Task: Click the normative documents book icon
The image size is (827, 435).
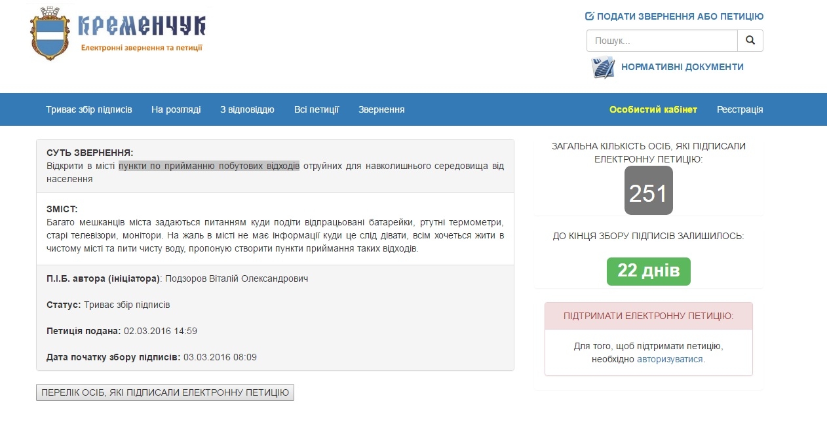Action: coord(603,67)
